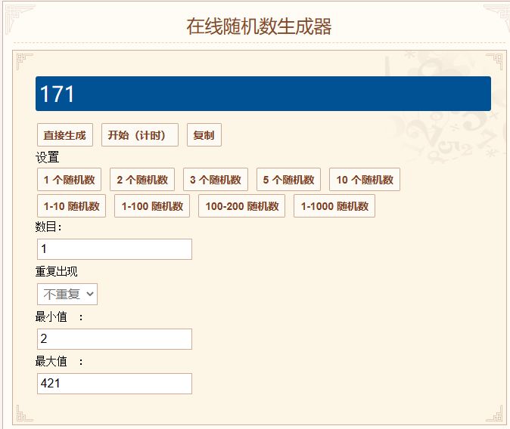Click the 在线随机数生成器 page title
The image size is (510, 429).
[259, 26]
